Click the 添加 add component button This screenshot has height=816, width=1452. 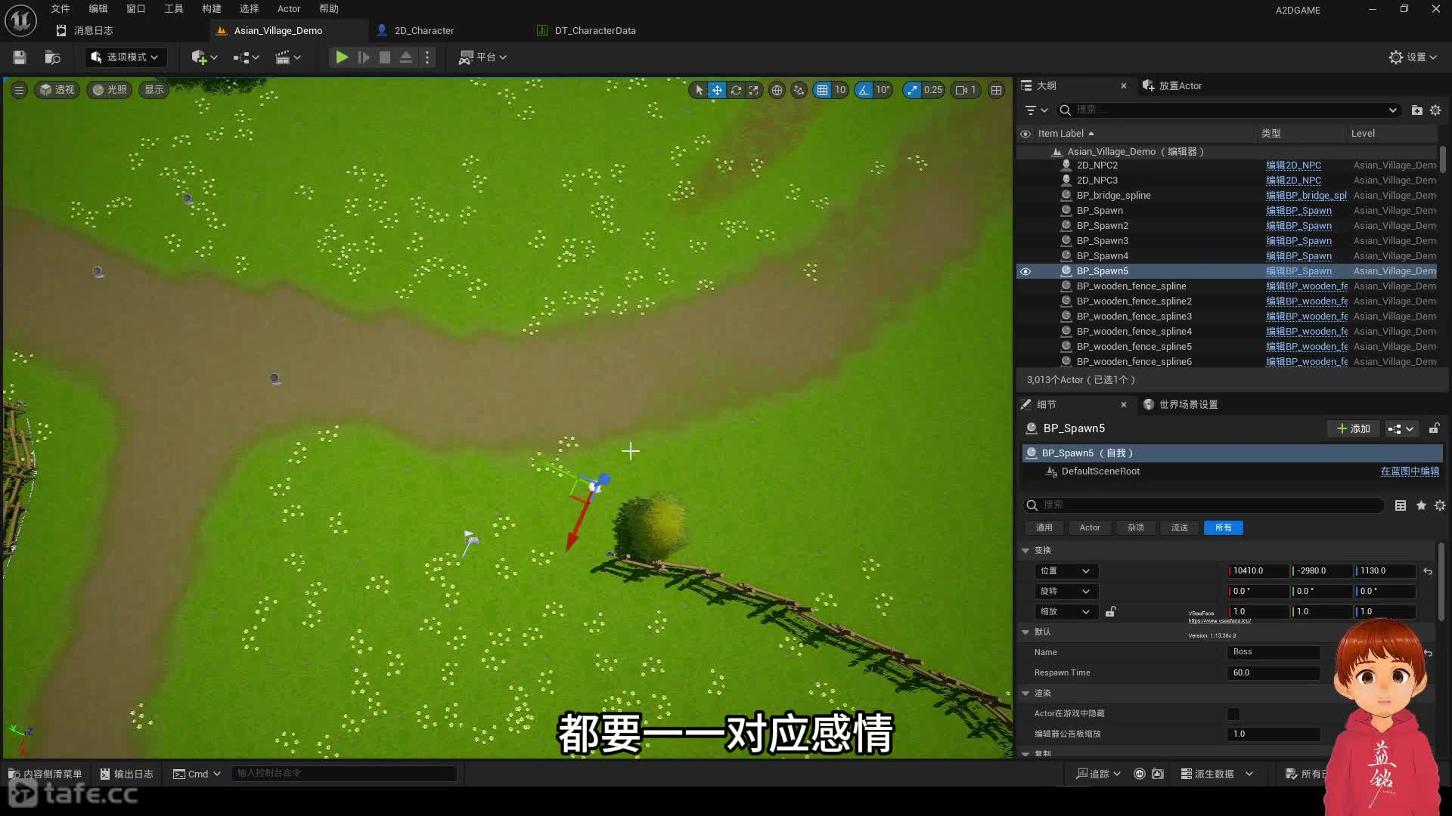(1354, 429)
